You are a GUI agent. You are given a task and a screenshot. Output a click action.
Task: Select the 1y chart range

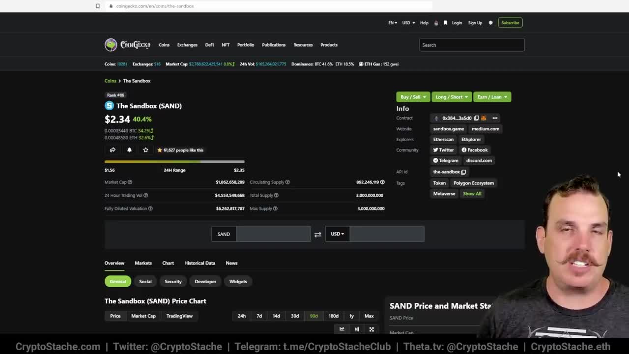[351, 316]
